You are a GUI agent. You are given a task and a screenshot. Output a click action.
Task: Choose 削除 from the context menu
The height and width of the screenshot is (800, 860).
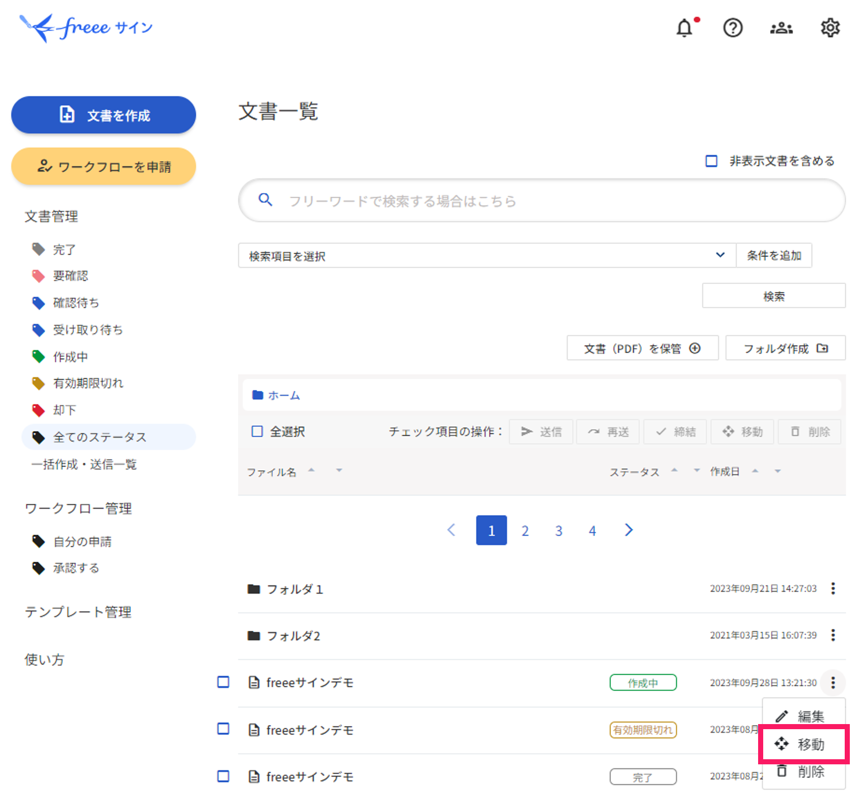tap(803, 771)
